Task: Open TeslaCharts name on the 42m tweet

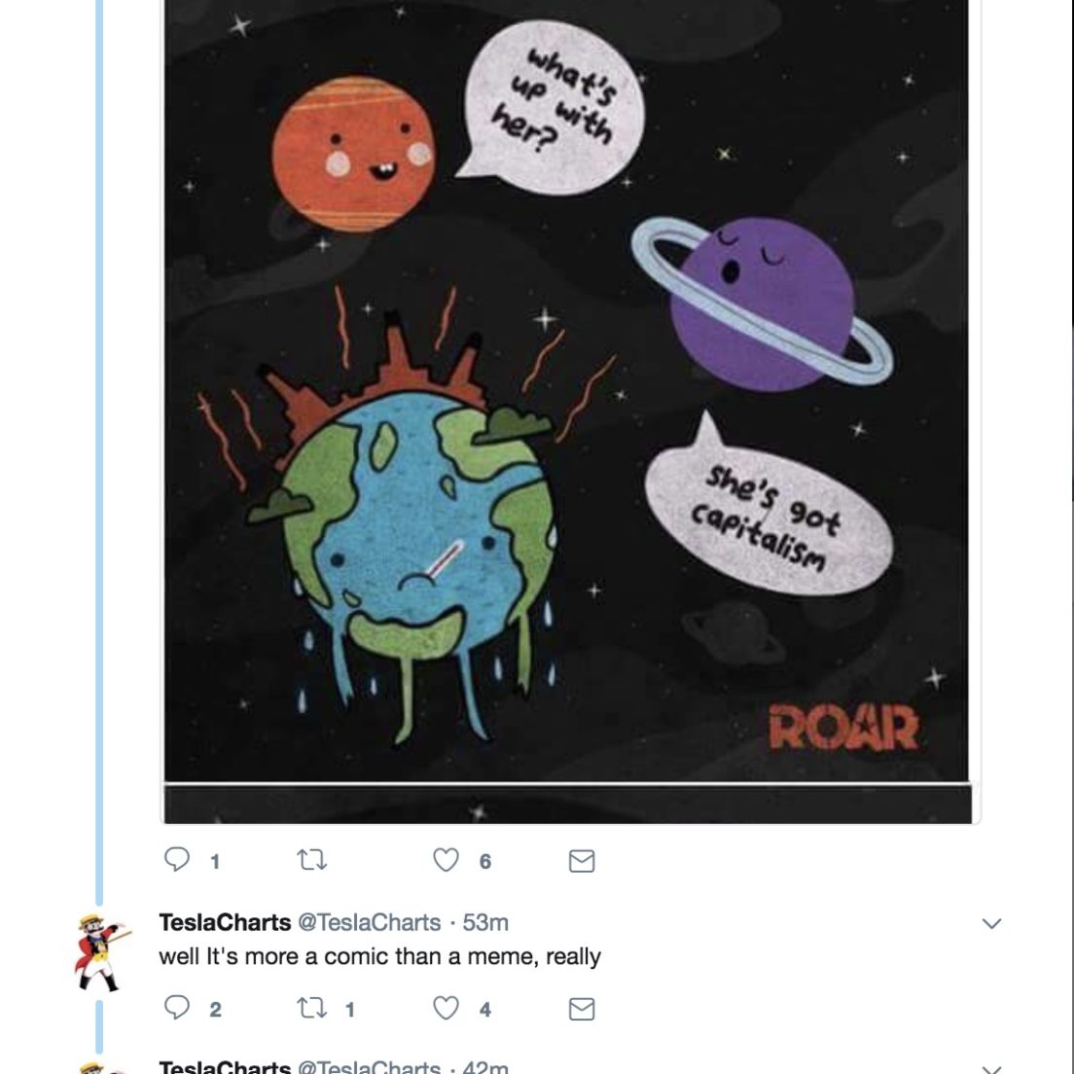Action: tap(226, 1067)
